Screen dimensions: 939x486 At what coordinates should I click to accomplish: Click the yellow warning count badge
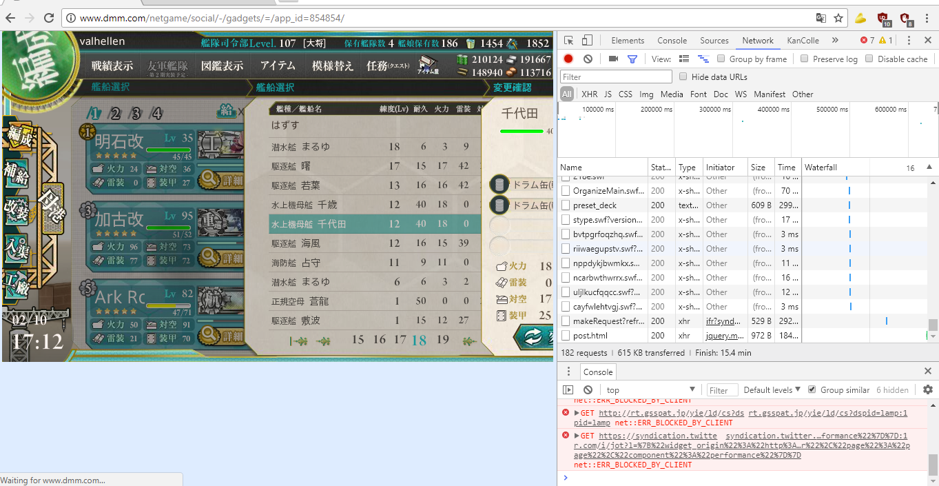(x=886, y=41)
